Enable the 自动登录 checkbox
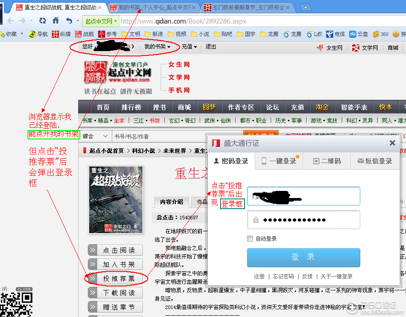 tap(250, 238)
